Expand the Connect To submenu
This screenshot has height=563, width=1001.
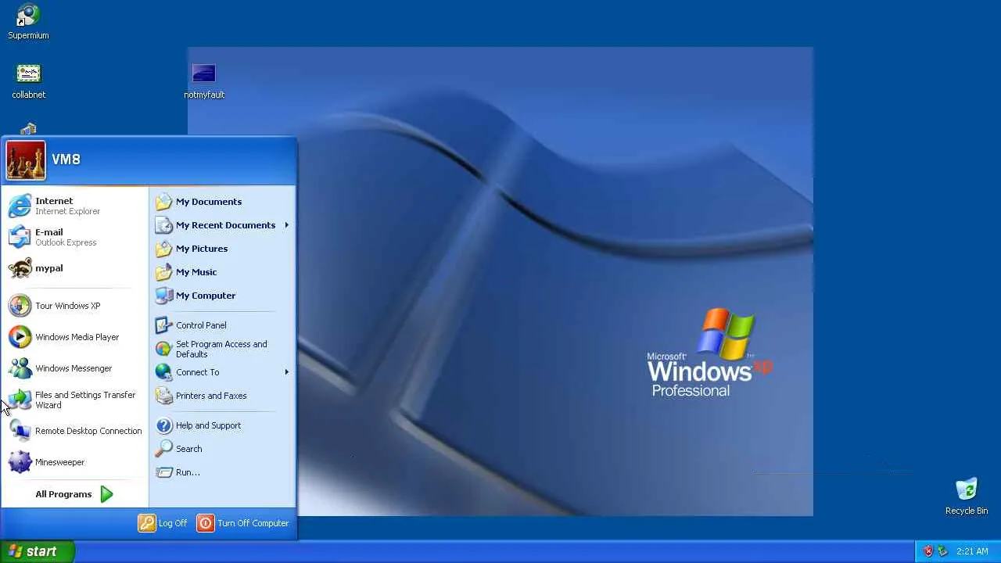click(222, 372)
